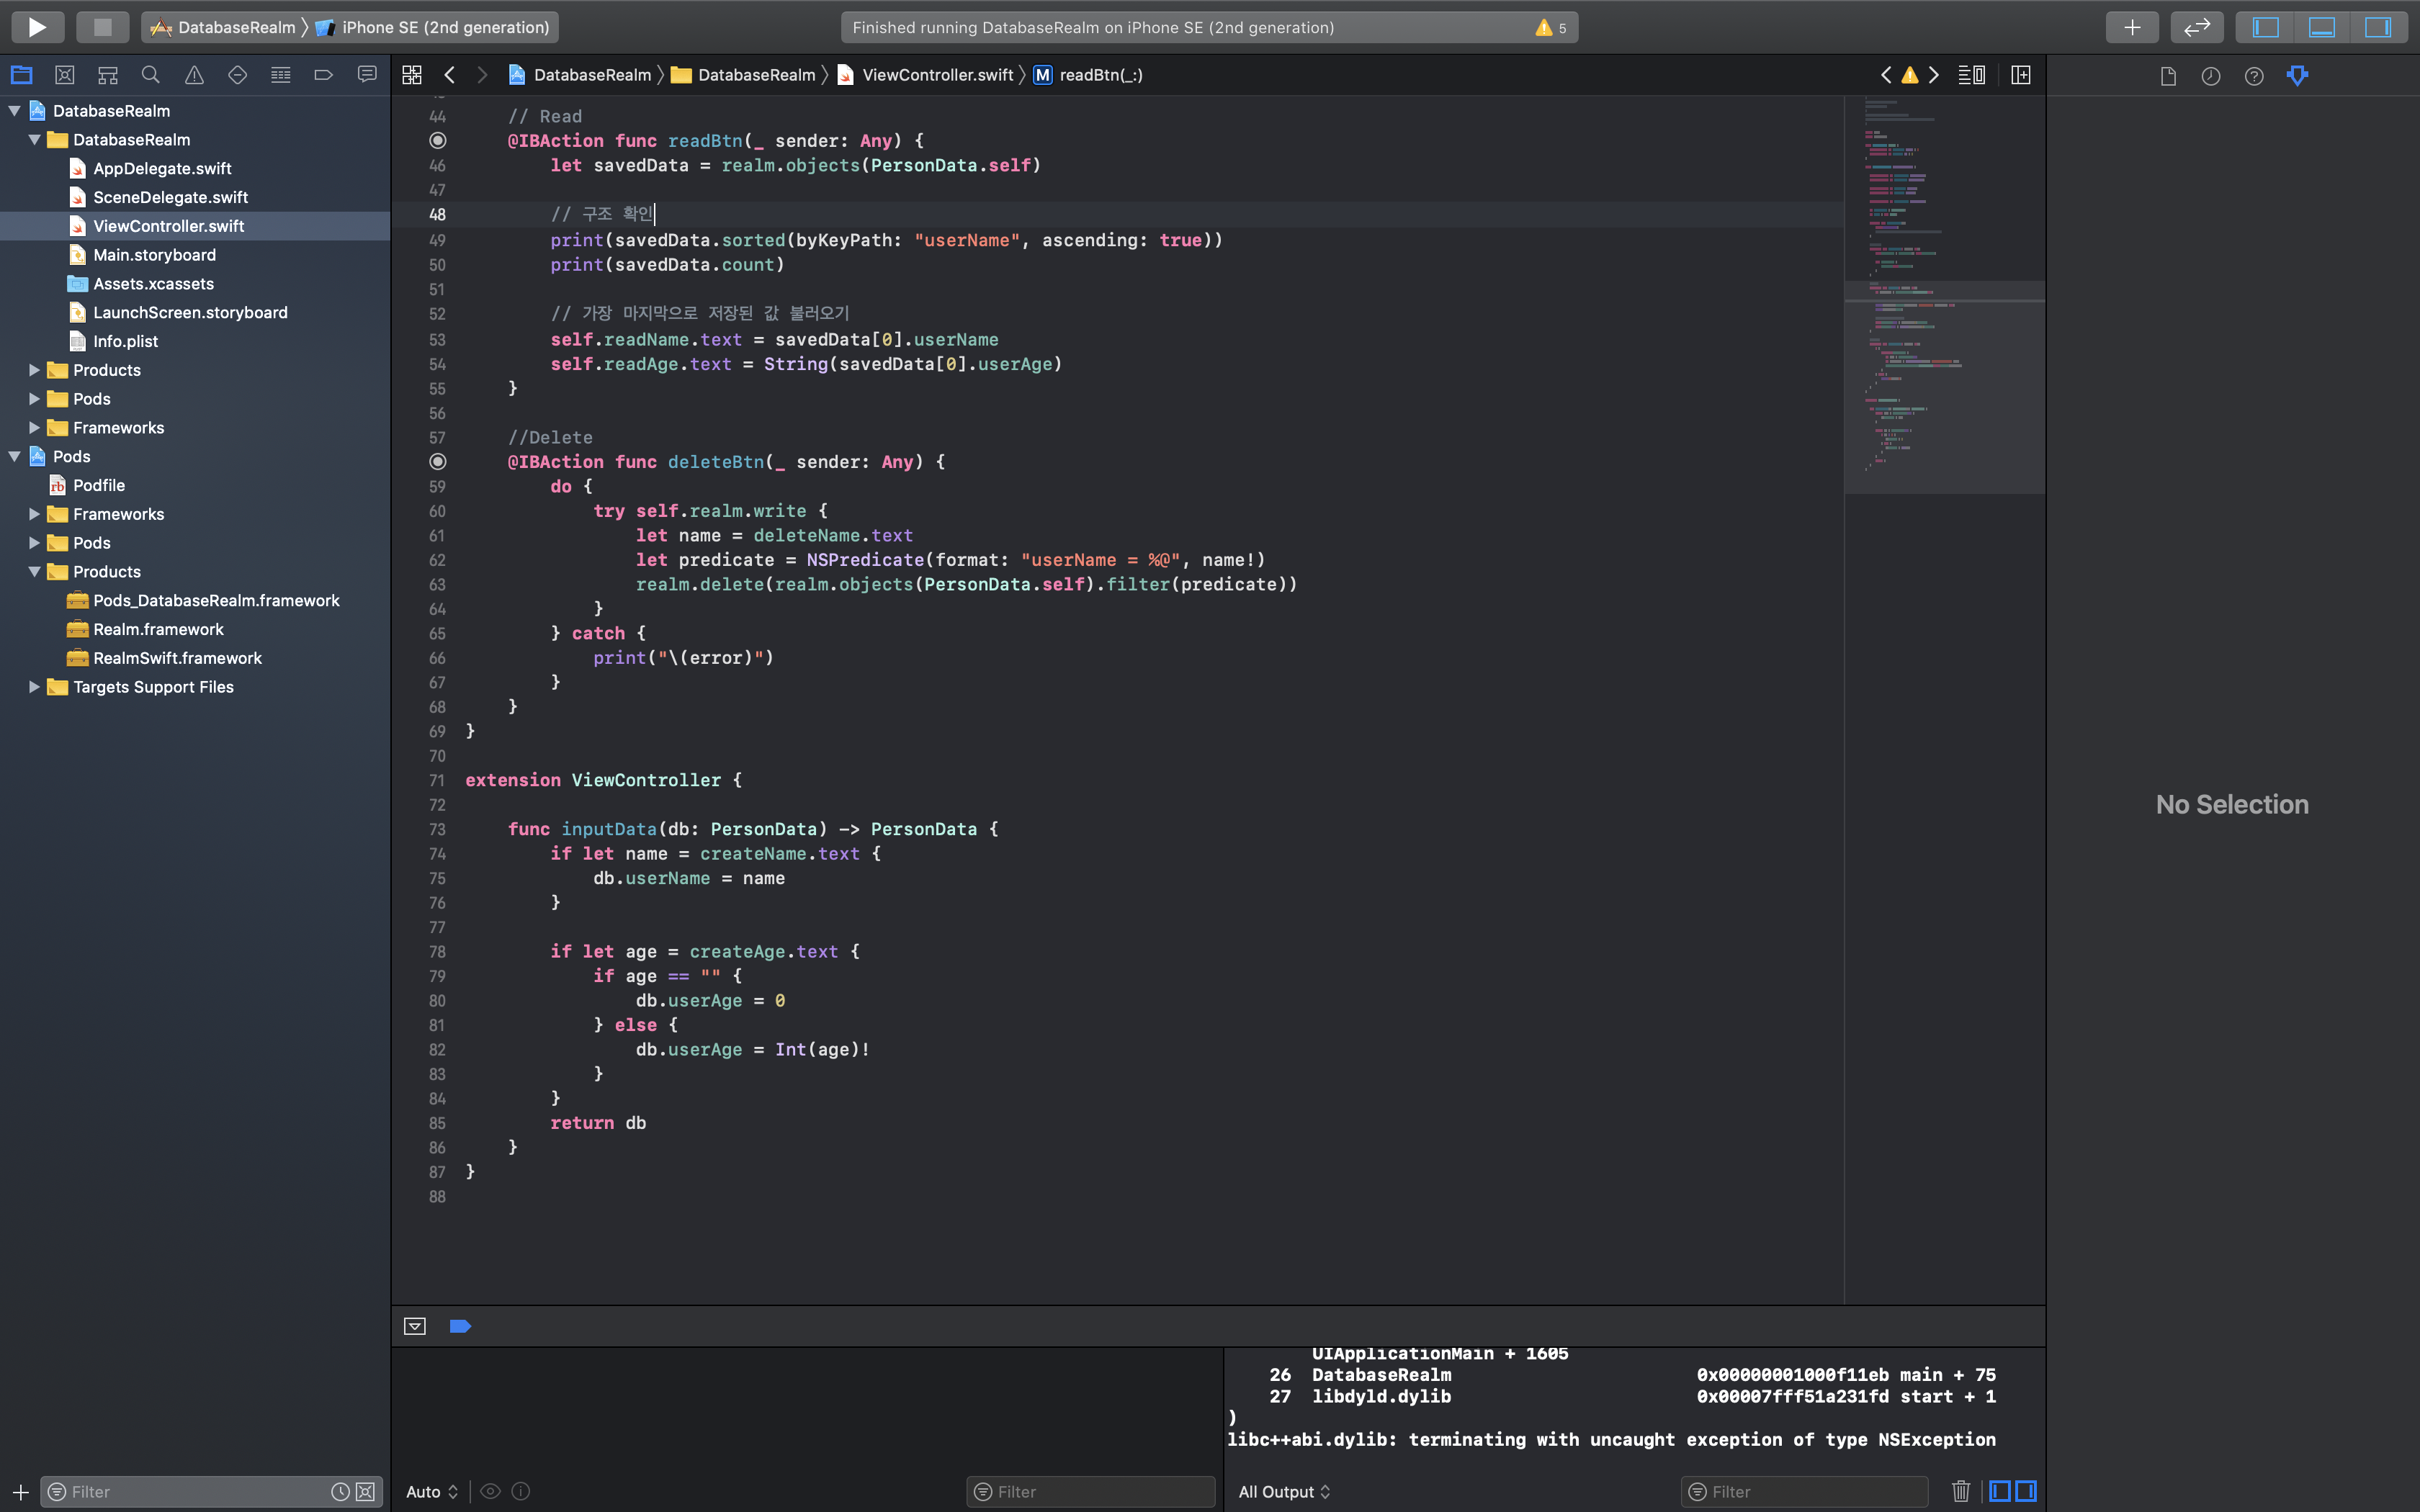Open the Source Control navigator icon
Image resolution: width=2420 pixels, height=1512 pixels.
click(x=65, y=75)
